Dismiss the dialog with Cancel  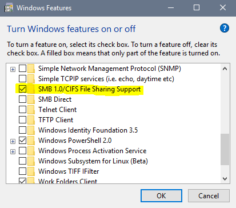pos(209,195)
